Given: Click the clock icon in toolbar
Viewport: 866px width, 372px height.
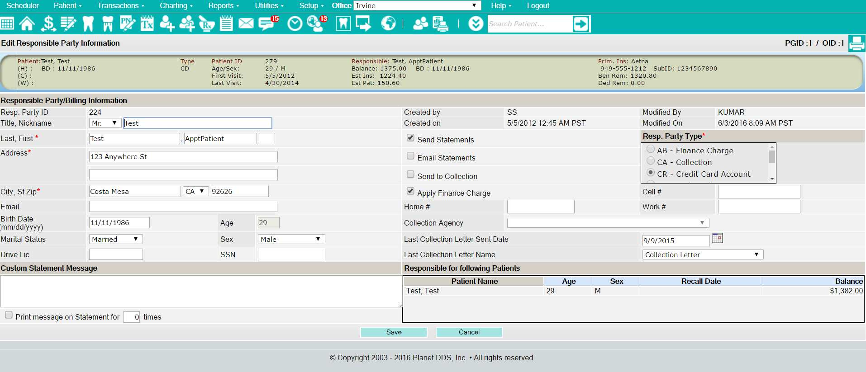Looking at the screenshot, I should (295, 24).
